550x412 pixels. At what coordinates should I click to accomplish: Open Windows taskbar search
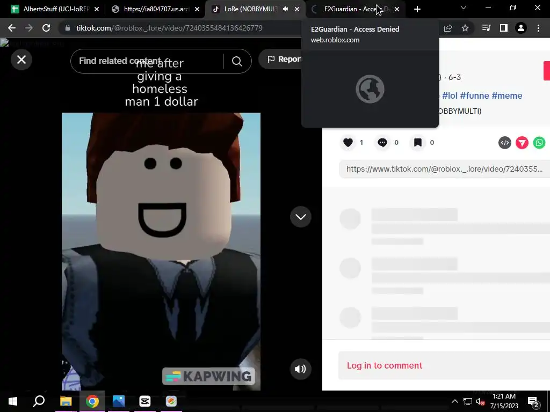click(x=39, y=401)
